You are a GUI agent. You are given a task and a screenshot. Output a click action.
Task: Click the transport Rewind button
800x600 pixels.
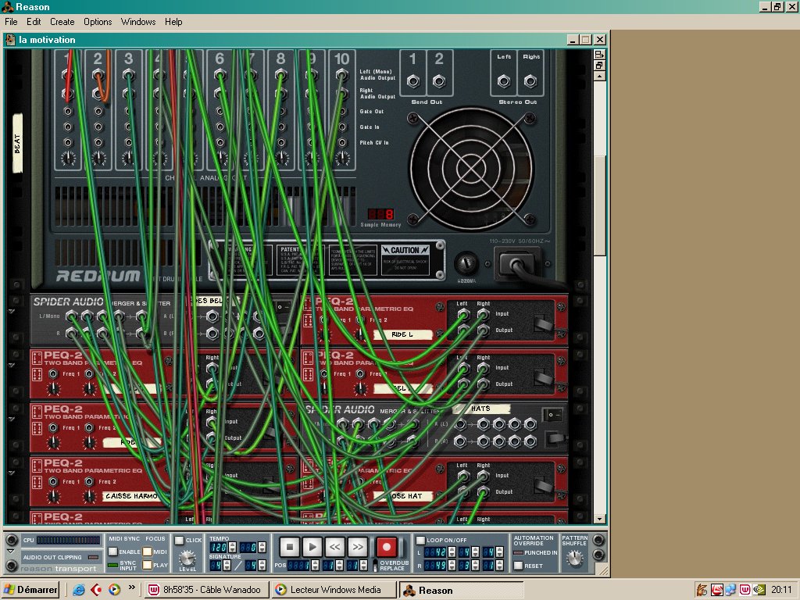tap(334, 548)
